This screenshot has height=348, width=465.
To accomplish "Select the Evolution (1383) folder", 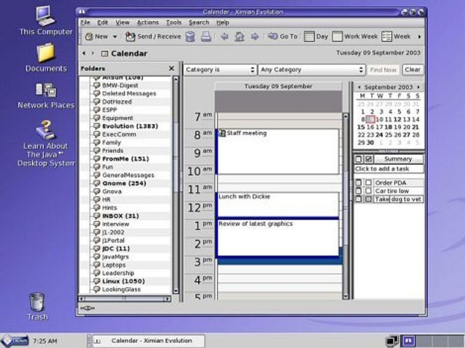I will coord(130,126).
